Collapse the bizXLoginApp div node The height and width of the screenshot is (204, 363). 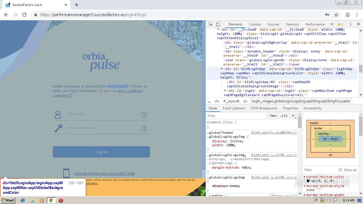[221, 69]
